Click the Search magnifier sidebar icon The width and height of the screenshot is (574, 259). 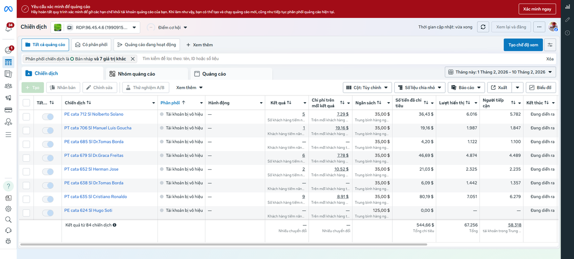click(8, 220)
